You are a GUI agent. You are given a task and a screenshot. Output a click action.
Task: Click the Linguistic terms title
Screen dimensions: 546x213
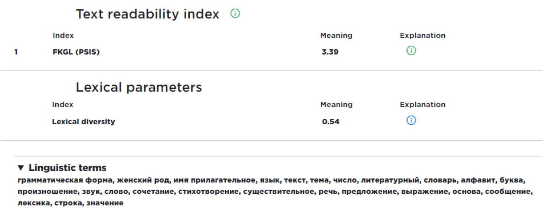68,168
